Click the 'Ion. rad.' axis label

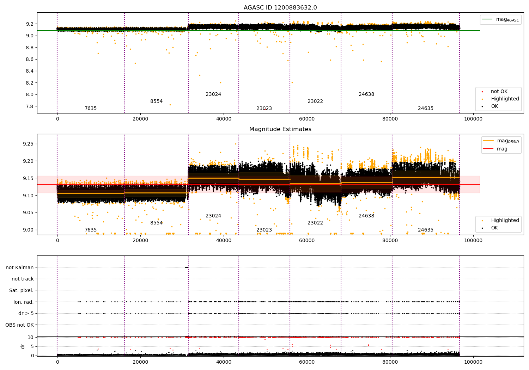24,302
